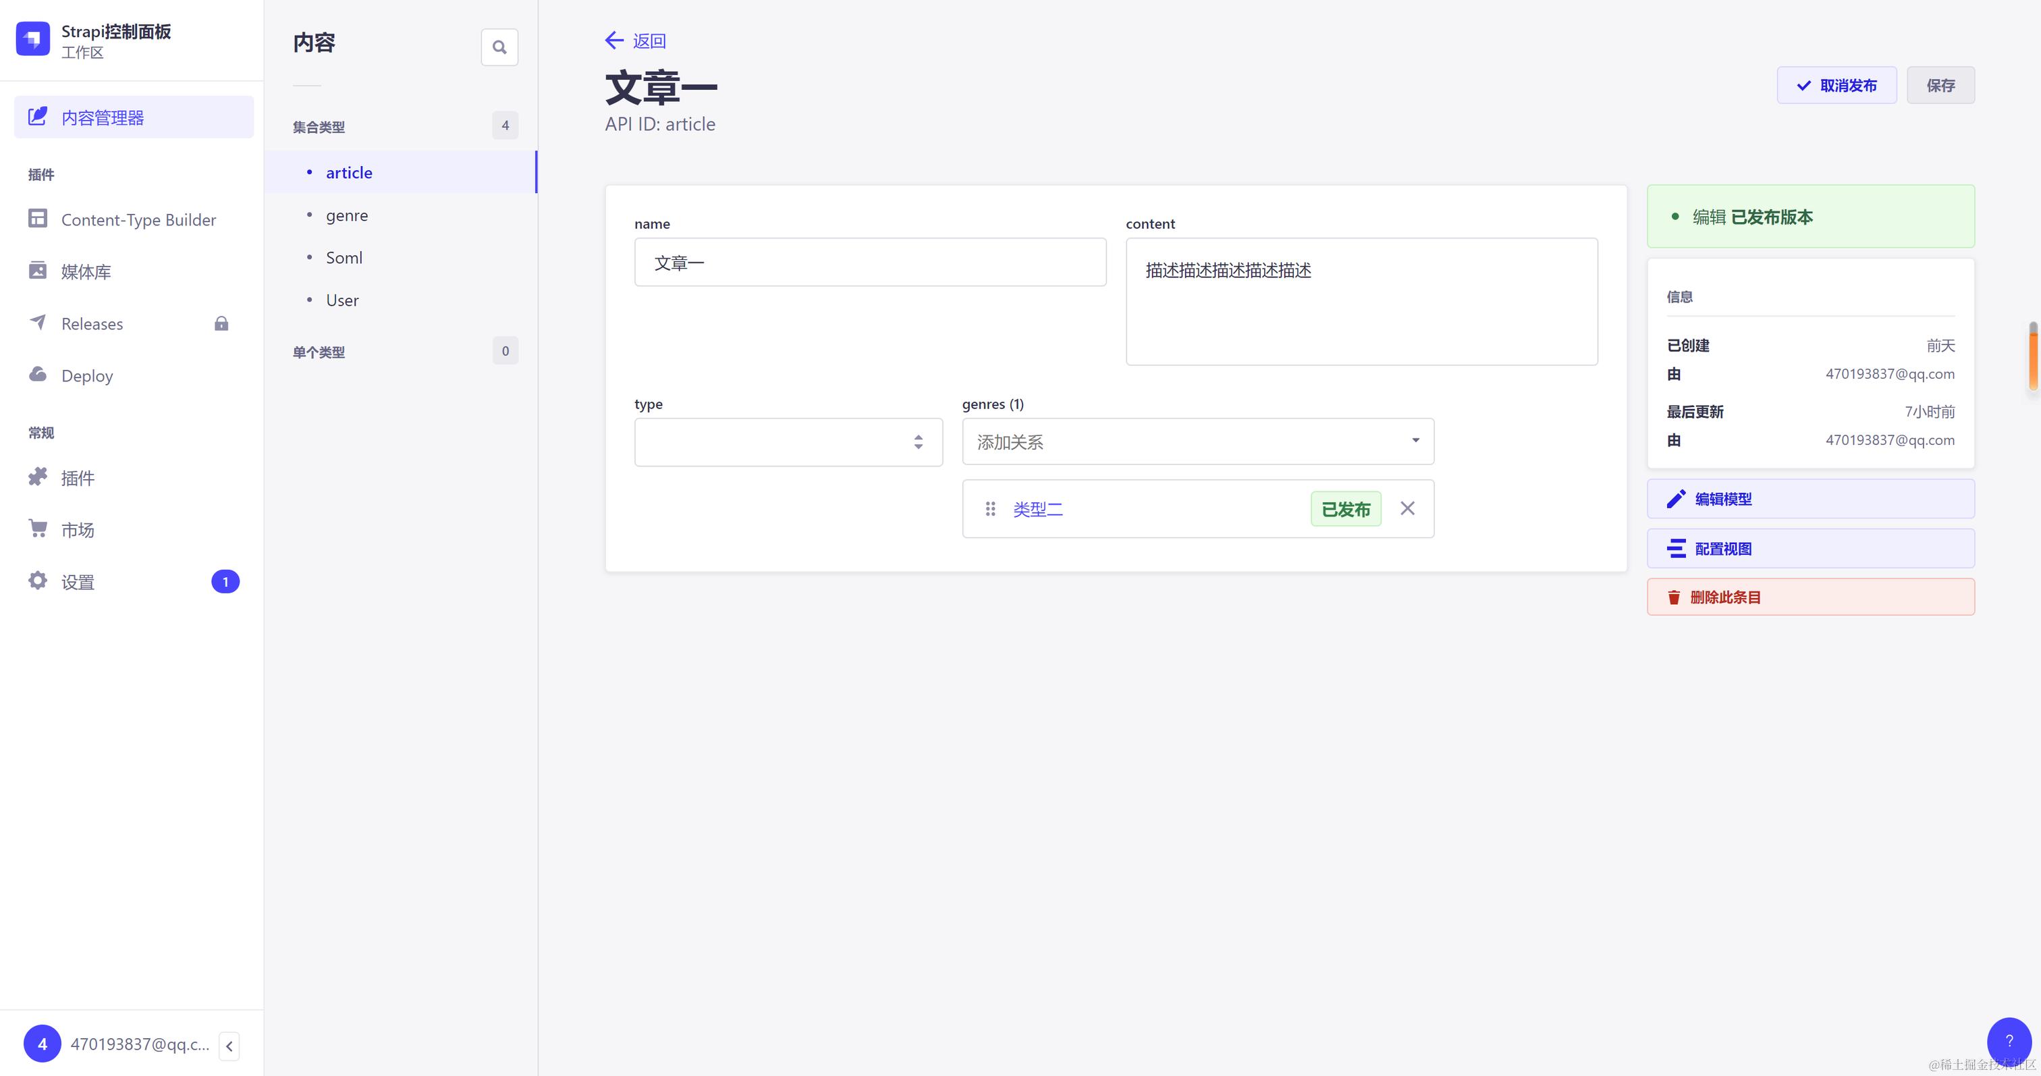This screenshot has width=2041, height=1076.
Task: Grab the drag handle beside 类型二
Action: click(x=989, y=509)
